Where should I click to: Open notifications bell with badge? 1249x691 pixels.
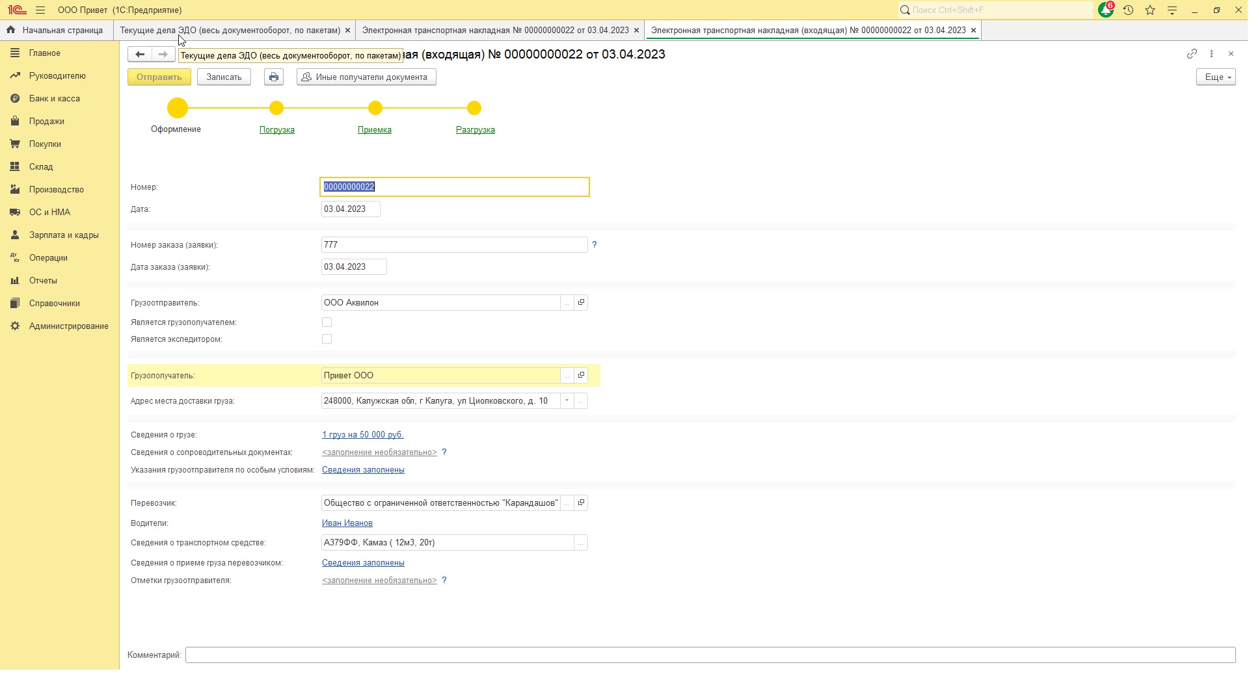click(x=1105, y=10)
